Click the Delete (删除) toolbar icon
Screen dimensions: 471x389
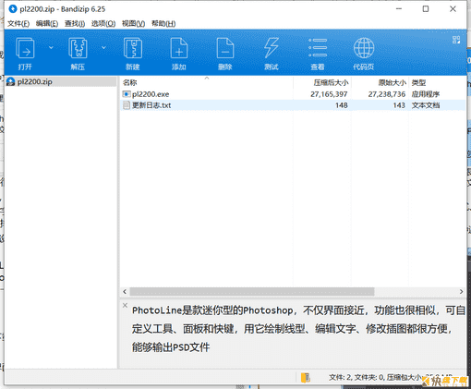click(x=225, y=48)
